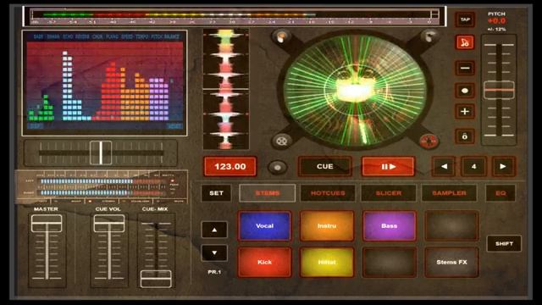Click the down arrow above PR.1
Screen dimensions: 542x305
[x=214, y=252]
